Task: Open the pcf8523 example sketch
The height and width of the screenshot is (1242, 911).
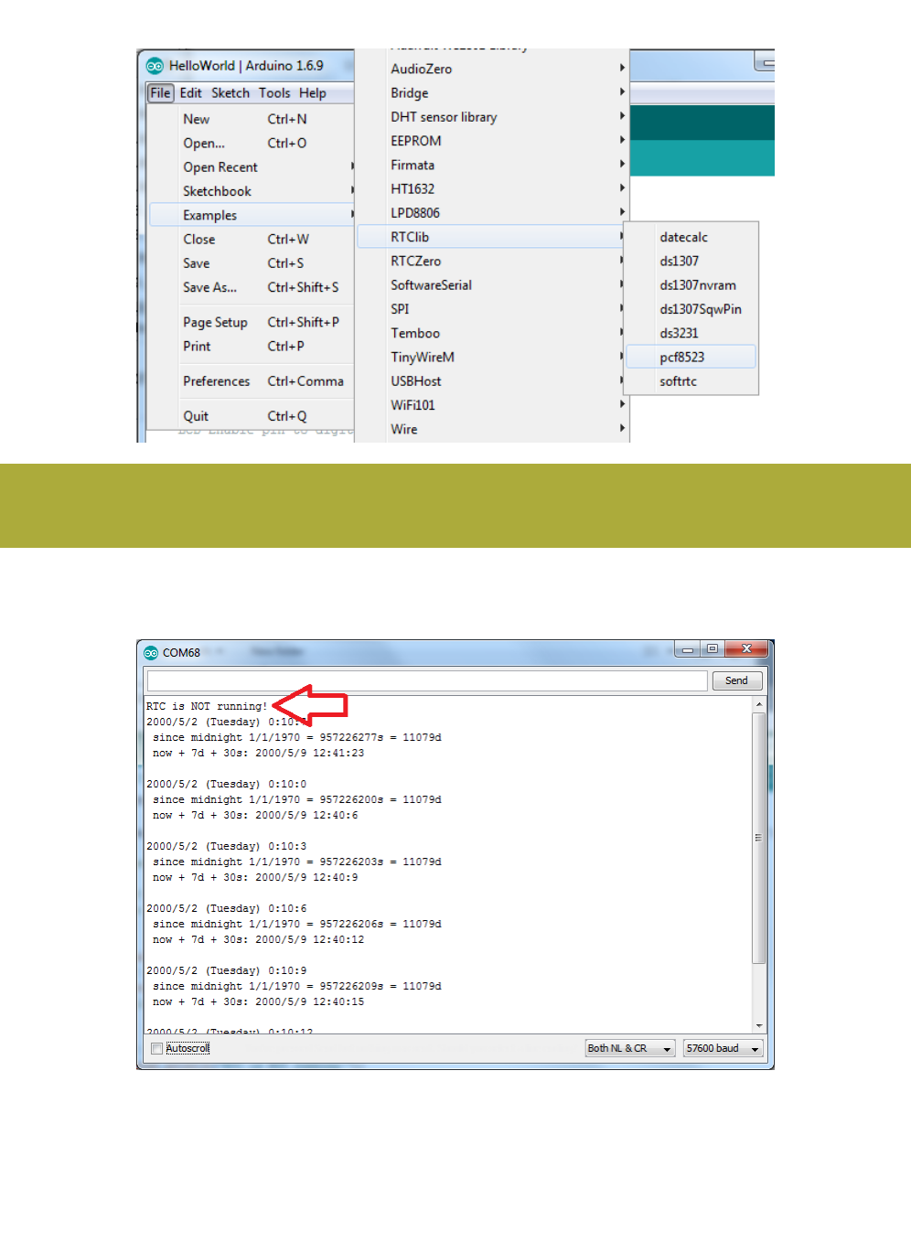Action: tap(691, 357)
